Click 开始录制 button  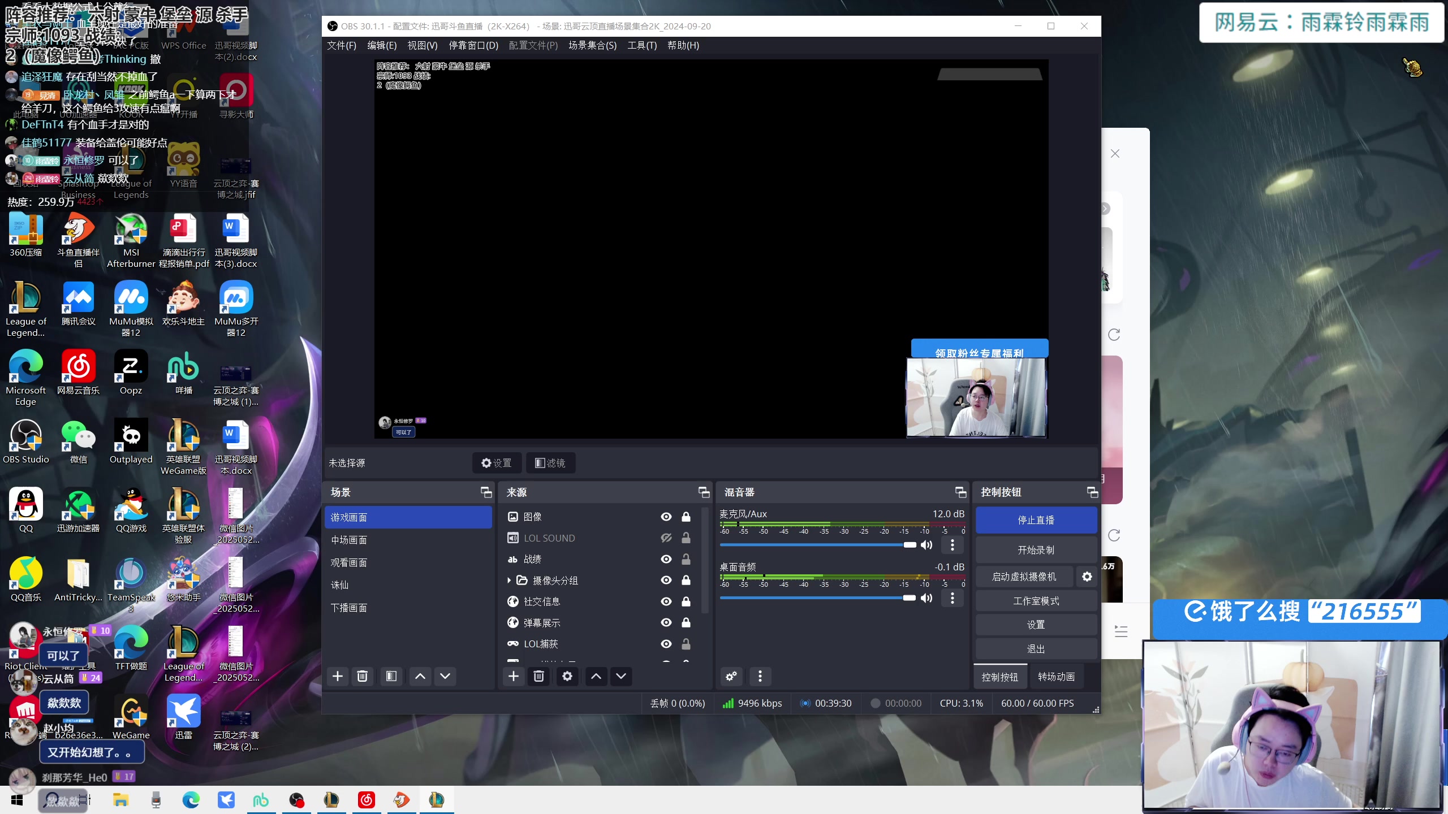[1036, 550]
